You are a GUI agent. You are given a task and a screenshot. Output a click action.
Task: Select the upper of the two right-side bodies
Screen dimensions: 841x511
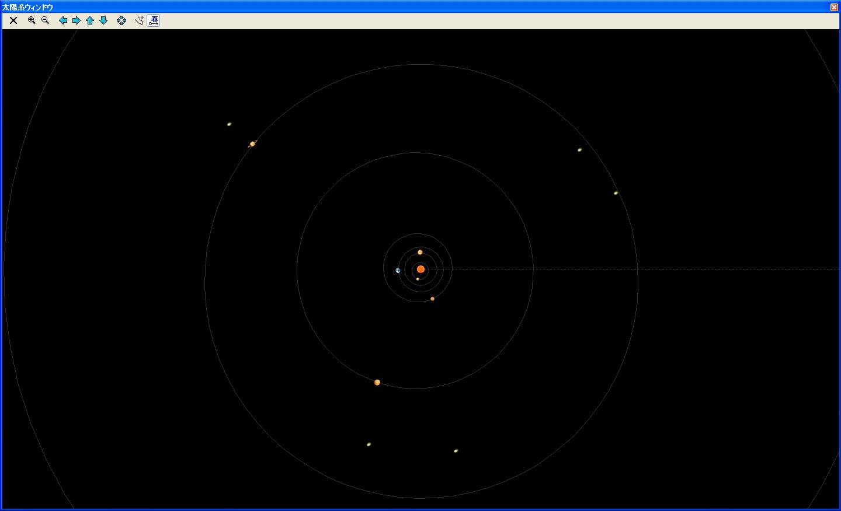[x=579, y=149]
